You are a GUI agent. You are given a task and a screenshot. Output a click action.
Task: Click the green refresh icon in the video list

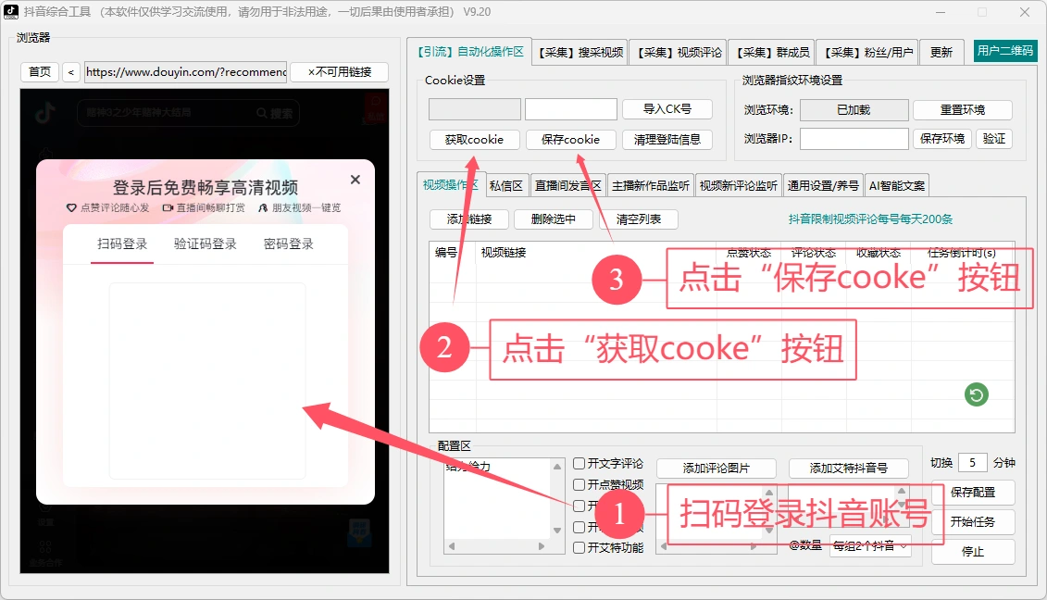[977, 394]
